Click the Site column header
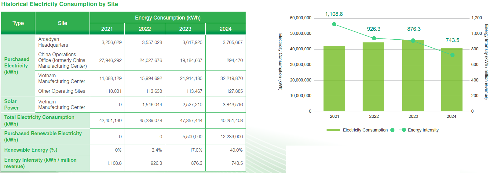The height and width of the screenshot is (173, 490). pyautogui.click(x=62, y=23)
